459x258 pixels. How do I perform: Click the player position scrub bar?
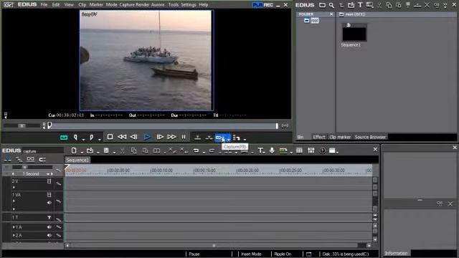(164, 126)
